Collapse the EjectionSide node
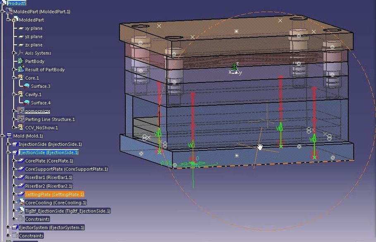376x242 pixels. pos(8,152)
